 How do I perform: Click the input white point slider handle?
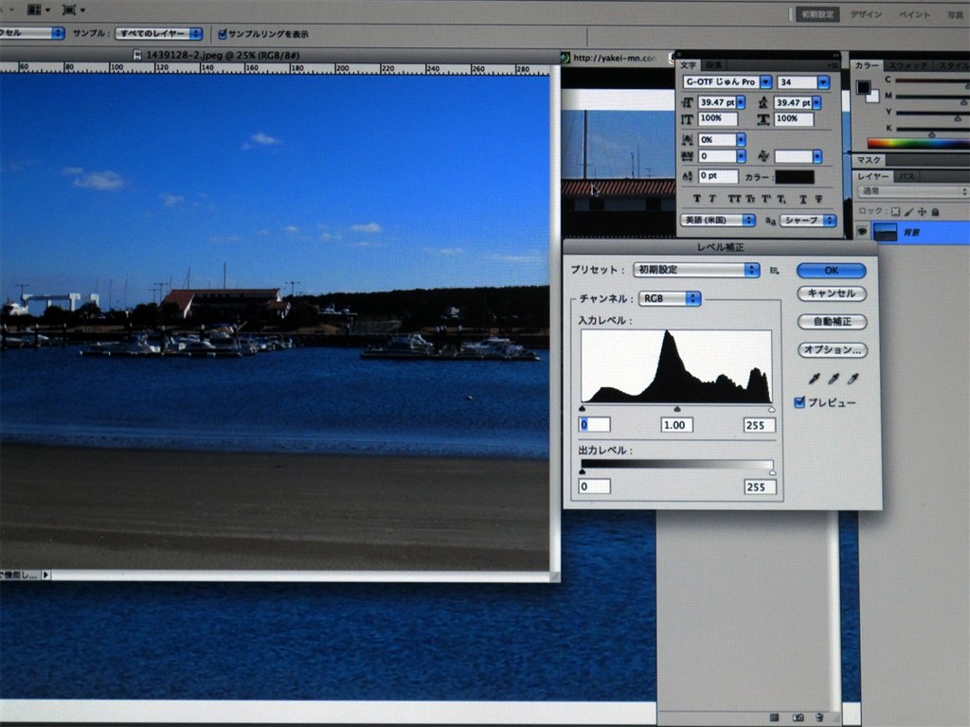(771, 409)
